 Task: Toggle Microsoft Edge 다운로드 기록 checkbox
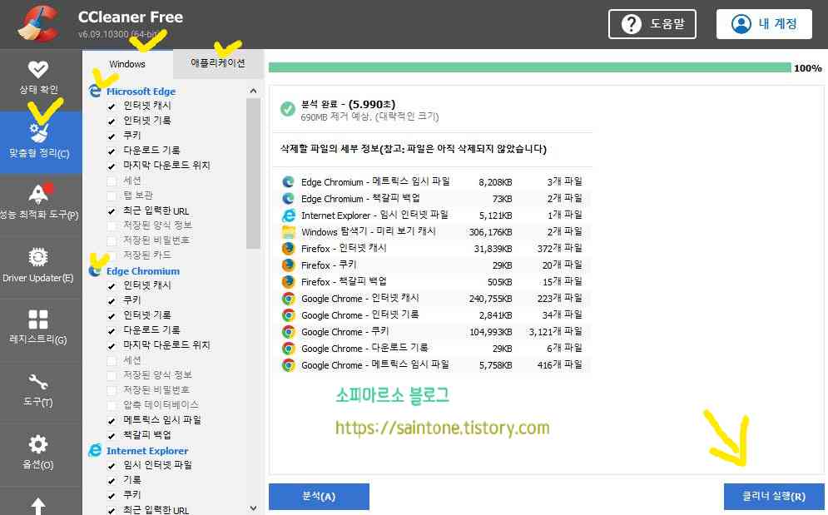click(x=112, y=151)
